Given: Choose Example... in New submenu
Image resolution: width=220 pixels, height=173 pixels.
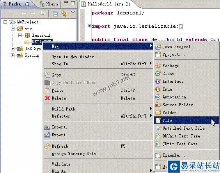Looking at the screenshot, I should [x=186, y=155].
